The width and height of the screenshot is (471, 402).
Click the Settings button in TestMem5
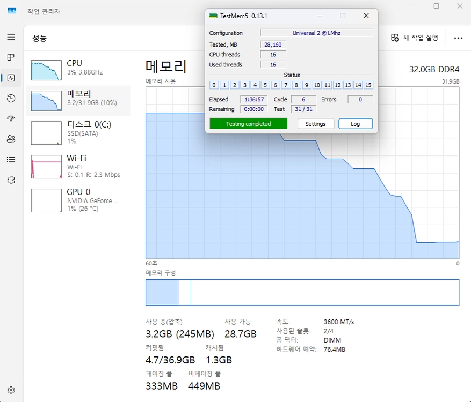pos(315,124)
